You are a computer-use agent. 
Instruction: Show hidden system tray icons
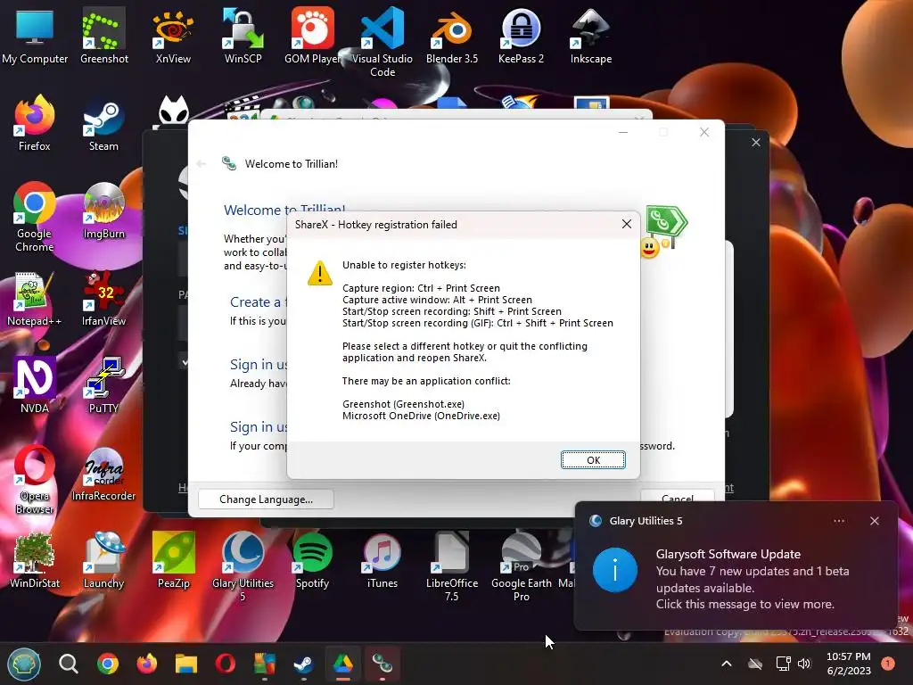click(727, 664)
